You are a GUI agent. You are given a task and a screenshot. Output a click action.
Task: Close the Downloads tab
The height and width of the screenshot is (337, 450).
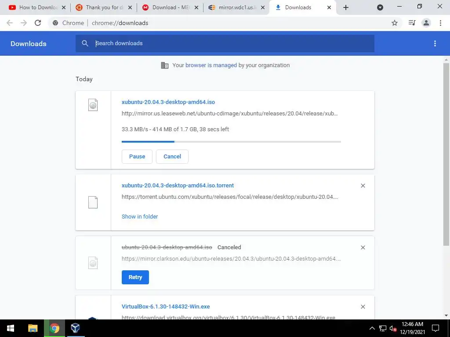point(329,7)
